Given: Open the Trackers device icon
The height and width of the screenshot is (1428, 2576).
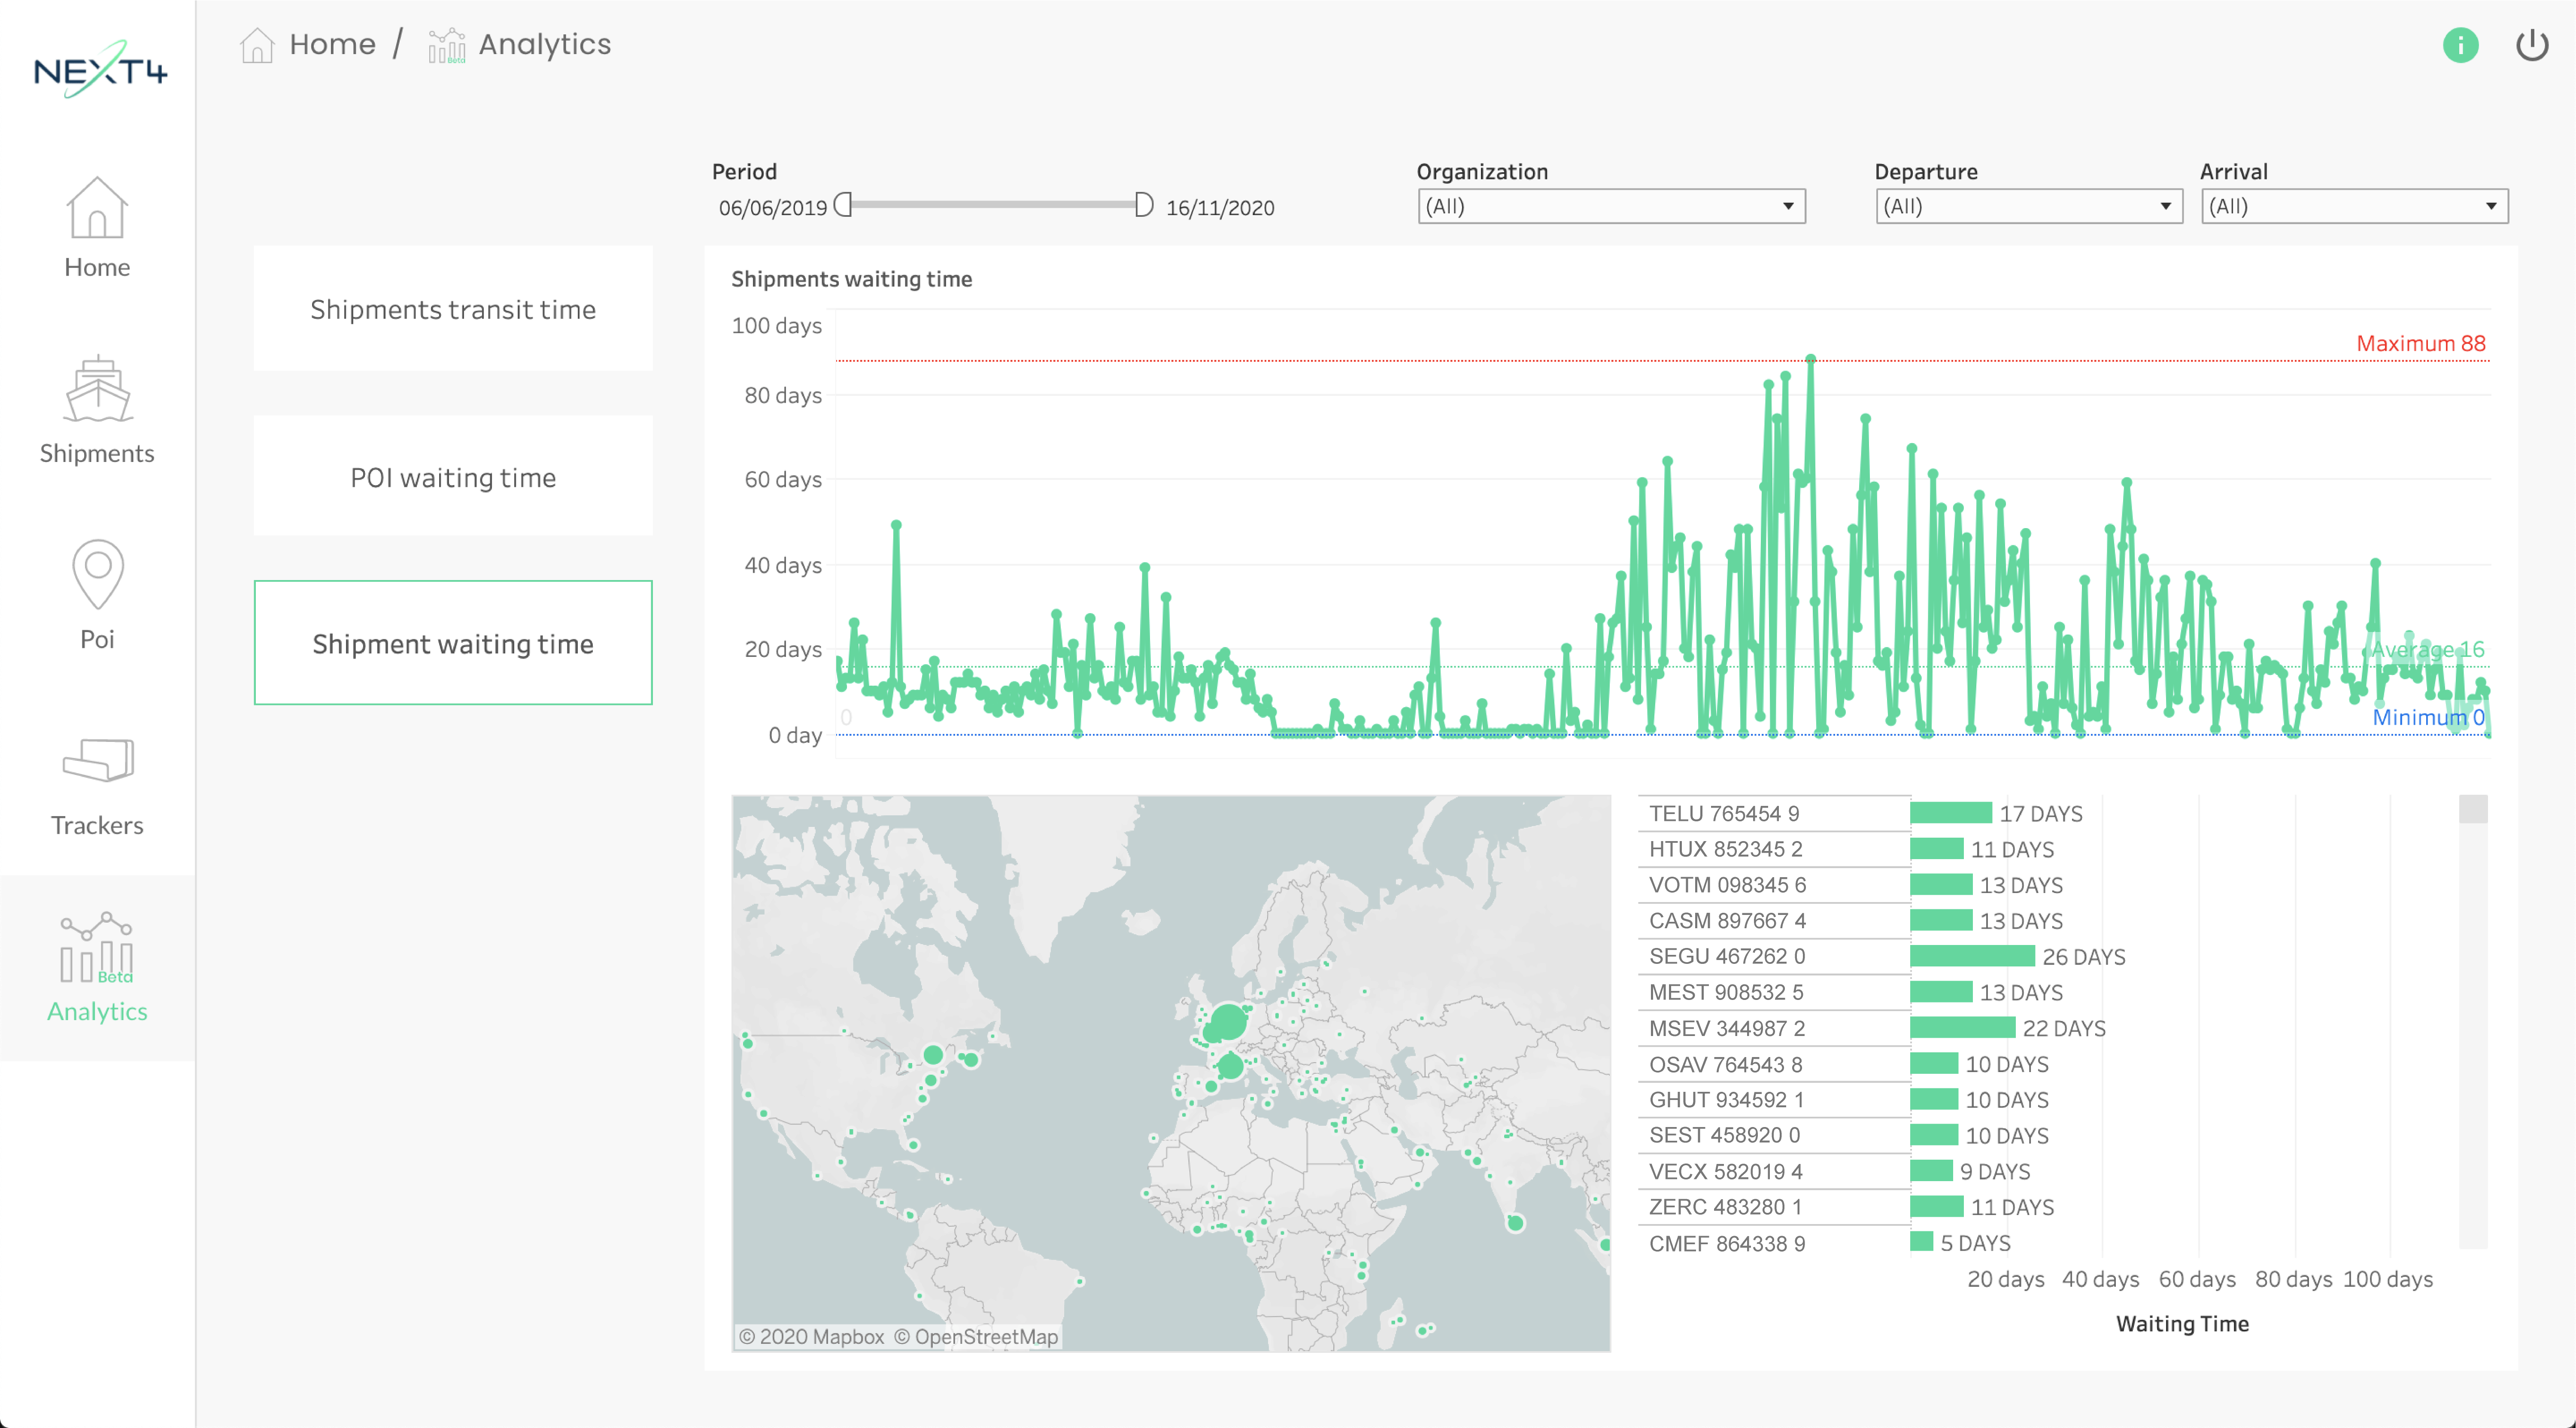Looking at the screenshot, I should 98,760.
